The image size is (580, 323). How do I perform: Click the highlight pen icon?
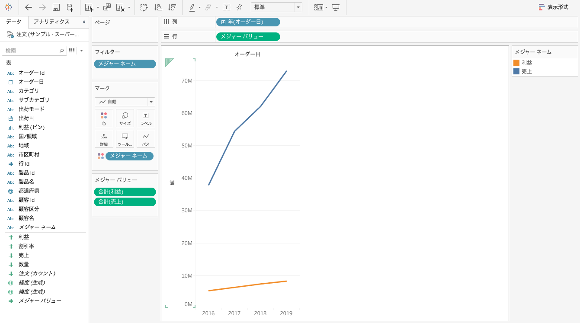192,7
